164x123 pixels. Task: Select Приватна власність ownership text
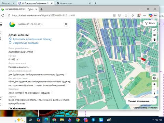pyautogui.click(x=18, y=67)
